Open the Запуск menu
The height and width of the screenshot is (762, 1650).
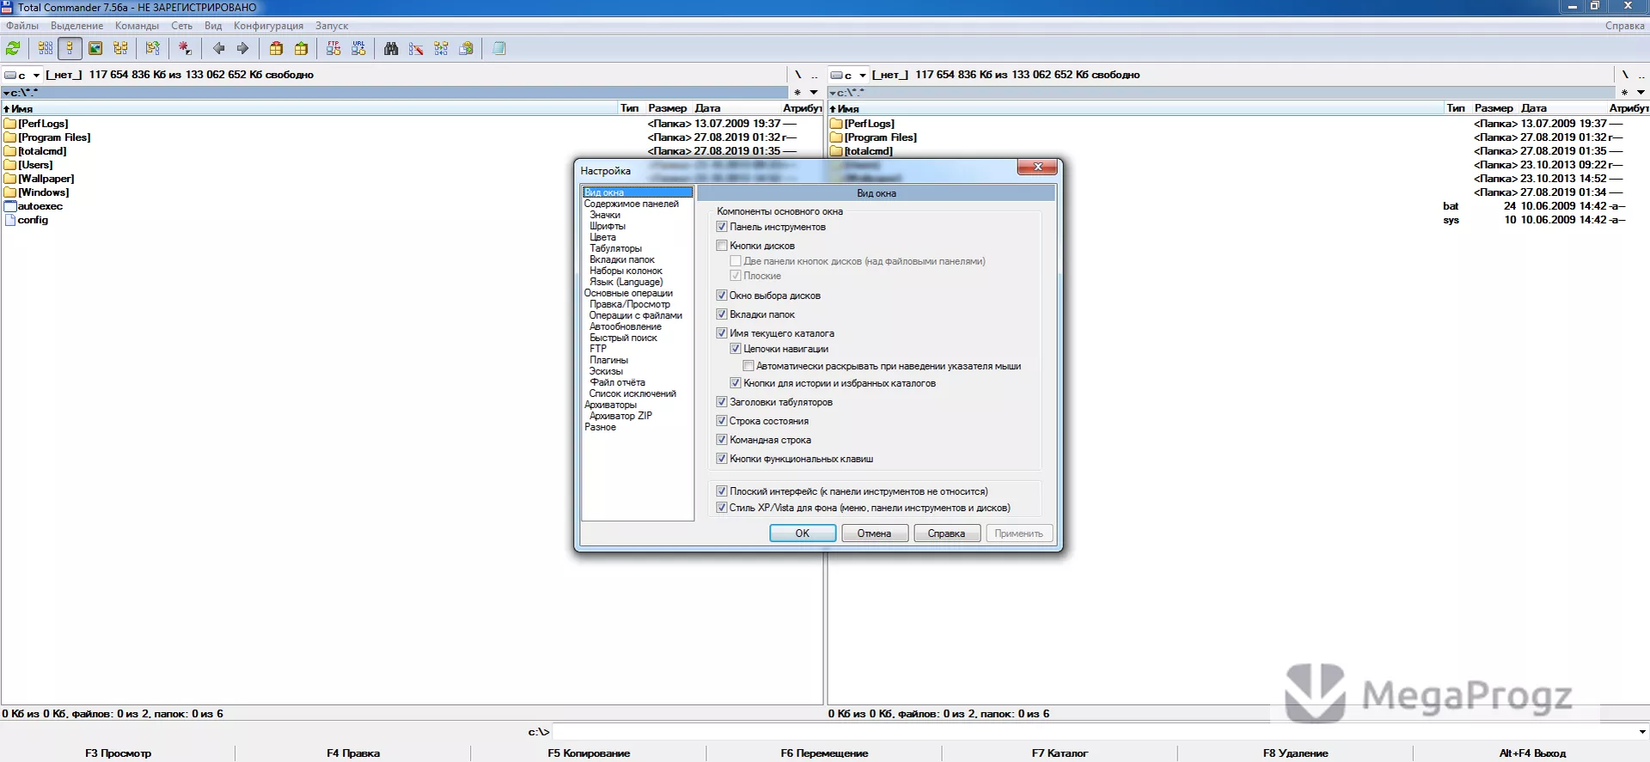(332, 26)
